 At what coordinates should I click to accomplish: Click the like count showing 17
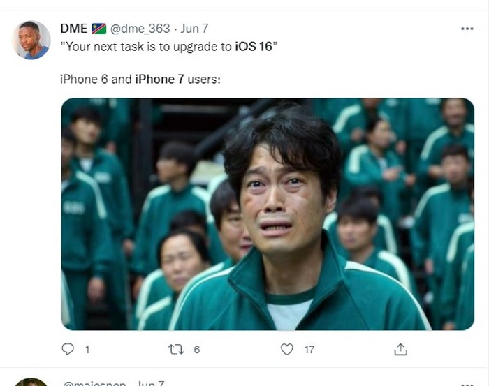(309, 350)
